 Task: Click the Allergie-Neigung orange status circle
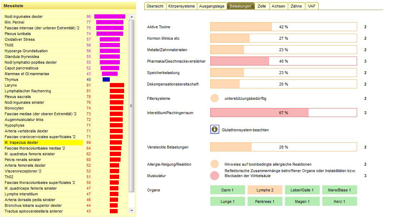[x=215, y=164]
